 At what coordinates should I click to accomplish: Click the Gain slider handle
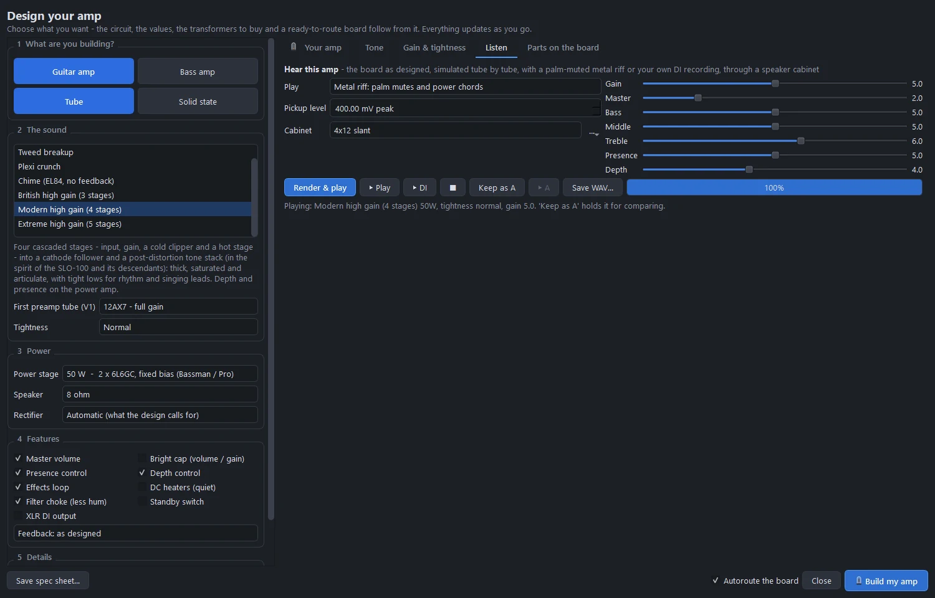pyautogui.click(x=775, y=83)
